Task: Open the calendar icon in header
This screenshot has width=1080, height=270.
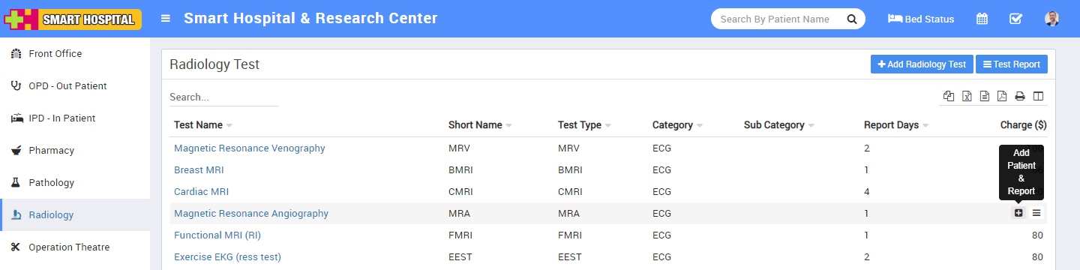Action: coord(982,19)
